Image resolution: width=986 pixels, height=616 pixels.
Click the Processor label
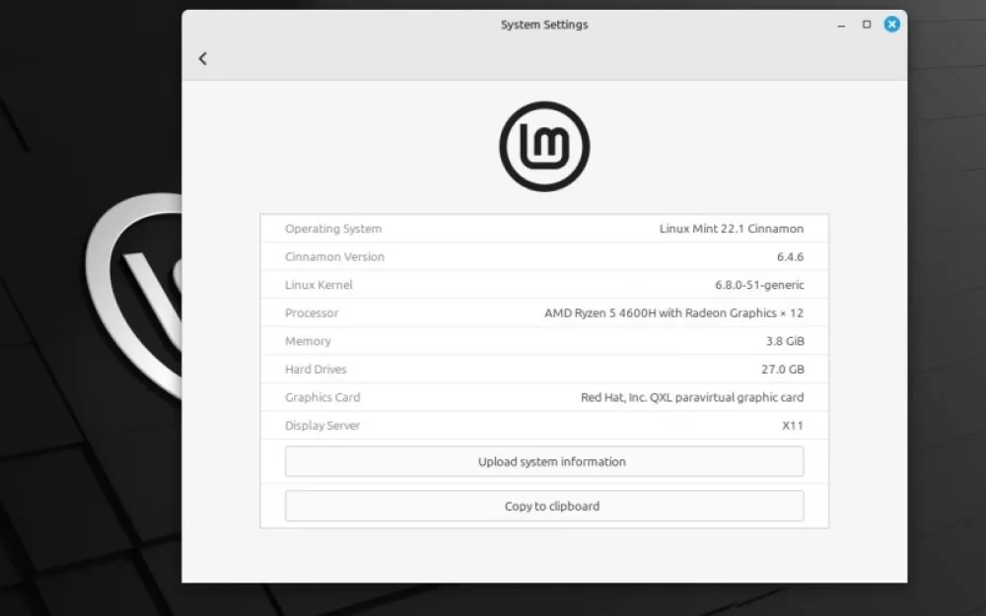pyautogui.click(x=312, y=313)
